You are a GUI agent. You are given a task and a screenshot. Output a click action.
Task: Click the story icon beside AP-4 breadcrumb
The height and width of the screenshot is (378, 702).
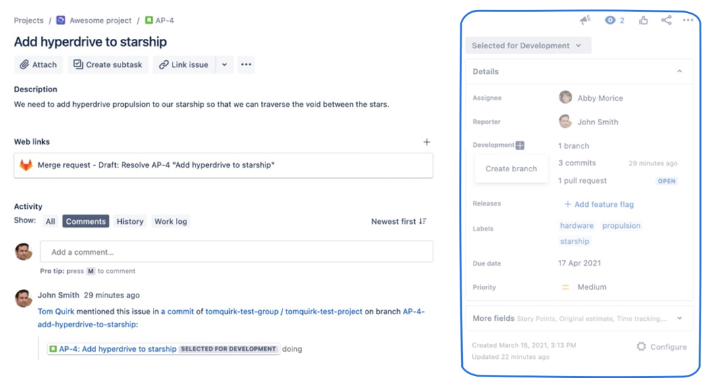[x=149, y=20]
